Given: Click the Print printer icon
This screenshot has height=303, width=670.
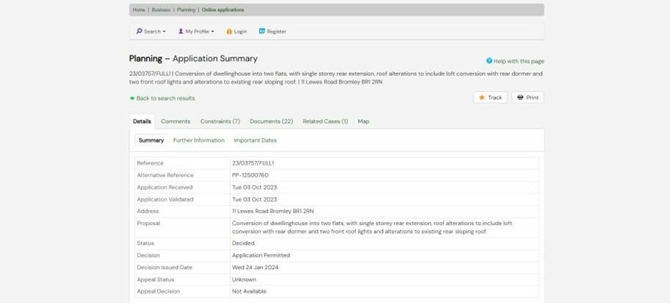Looking at the screenshot, I should (519, 97).
